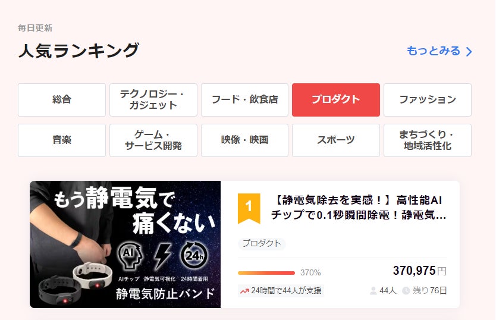Click the red trending arrow icon
This screenshot has width=496, height=320.
point(244,291)
